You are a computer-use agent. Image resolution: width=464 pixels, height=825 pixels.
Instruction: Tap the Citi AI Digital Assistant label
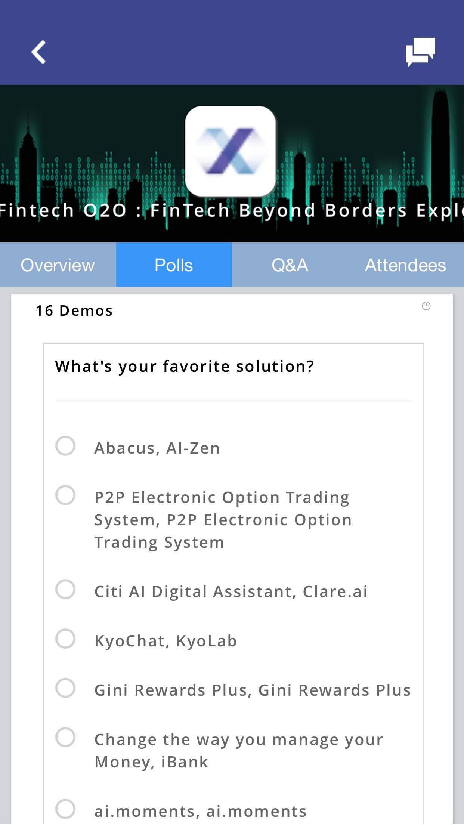231,592
